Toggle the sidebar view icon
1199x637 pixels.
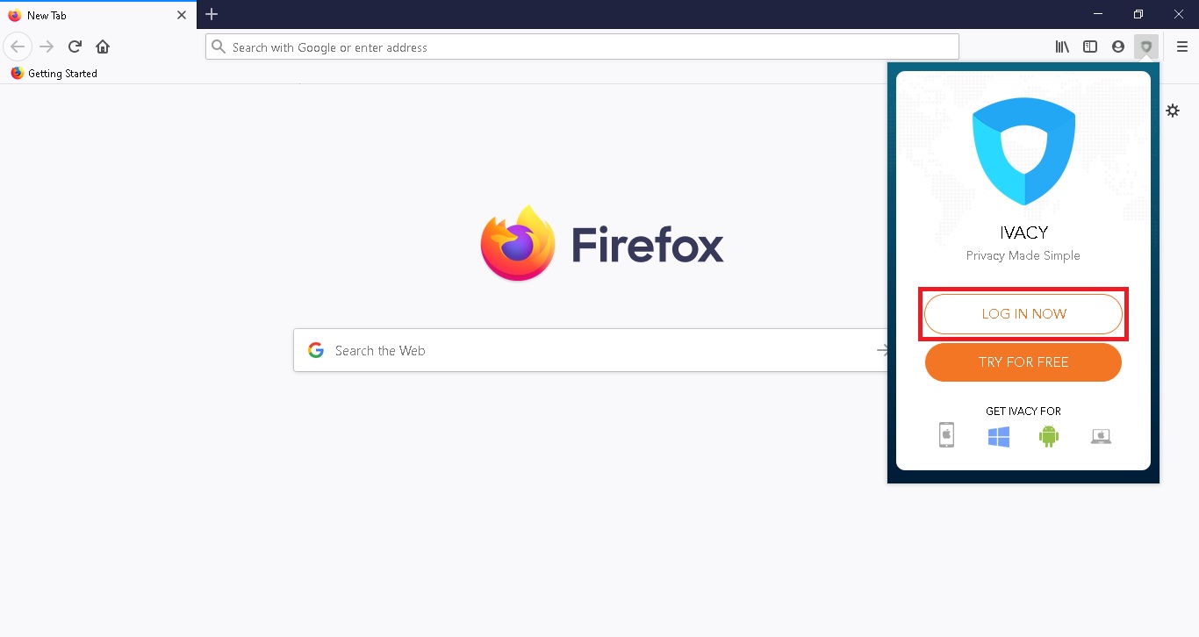[x=1090, y=47]
